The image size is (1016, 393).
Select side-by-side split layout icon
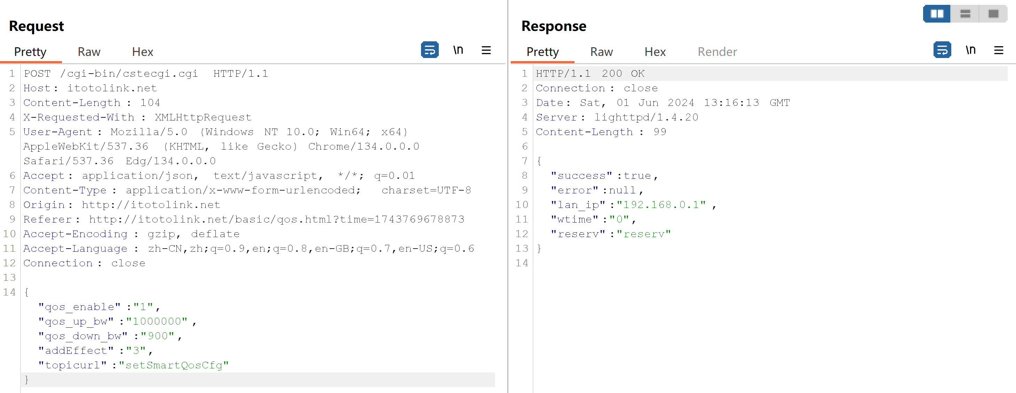(x=937, y=14)
